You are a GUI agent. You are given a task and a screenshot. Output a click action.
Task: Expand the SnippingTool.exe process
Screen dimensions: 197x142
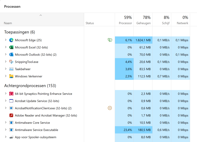point(6,61)
